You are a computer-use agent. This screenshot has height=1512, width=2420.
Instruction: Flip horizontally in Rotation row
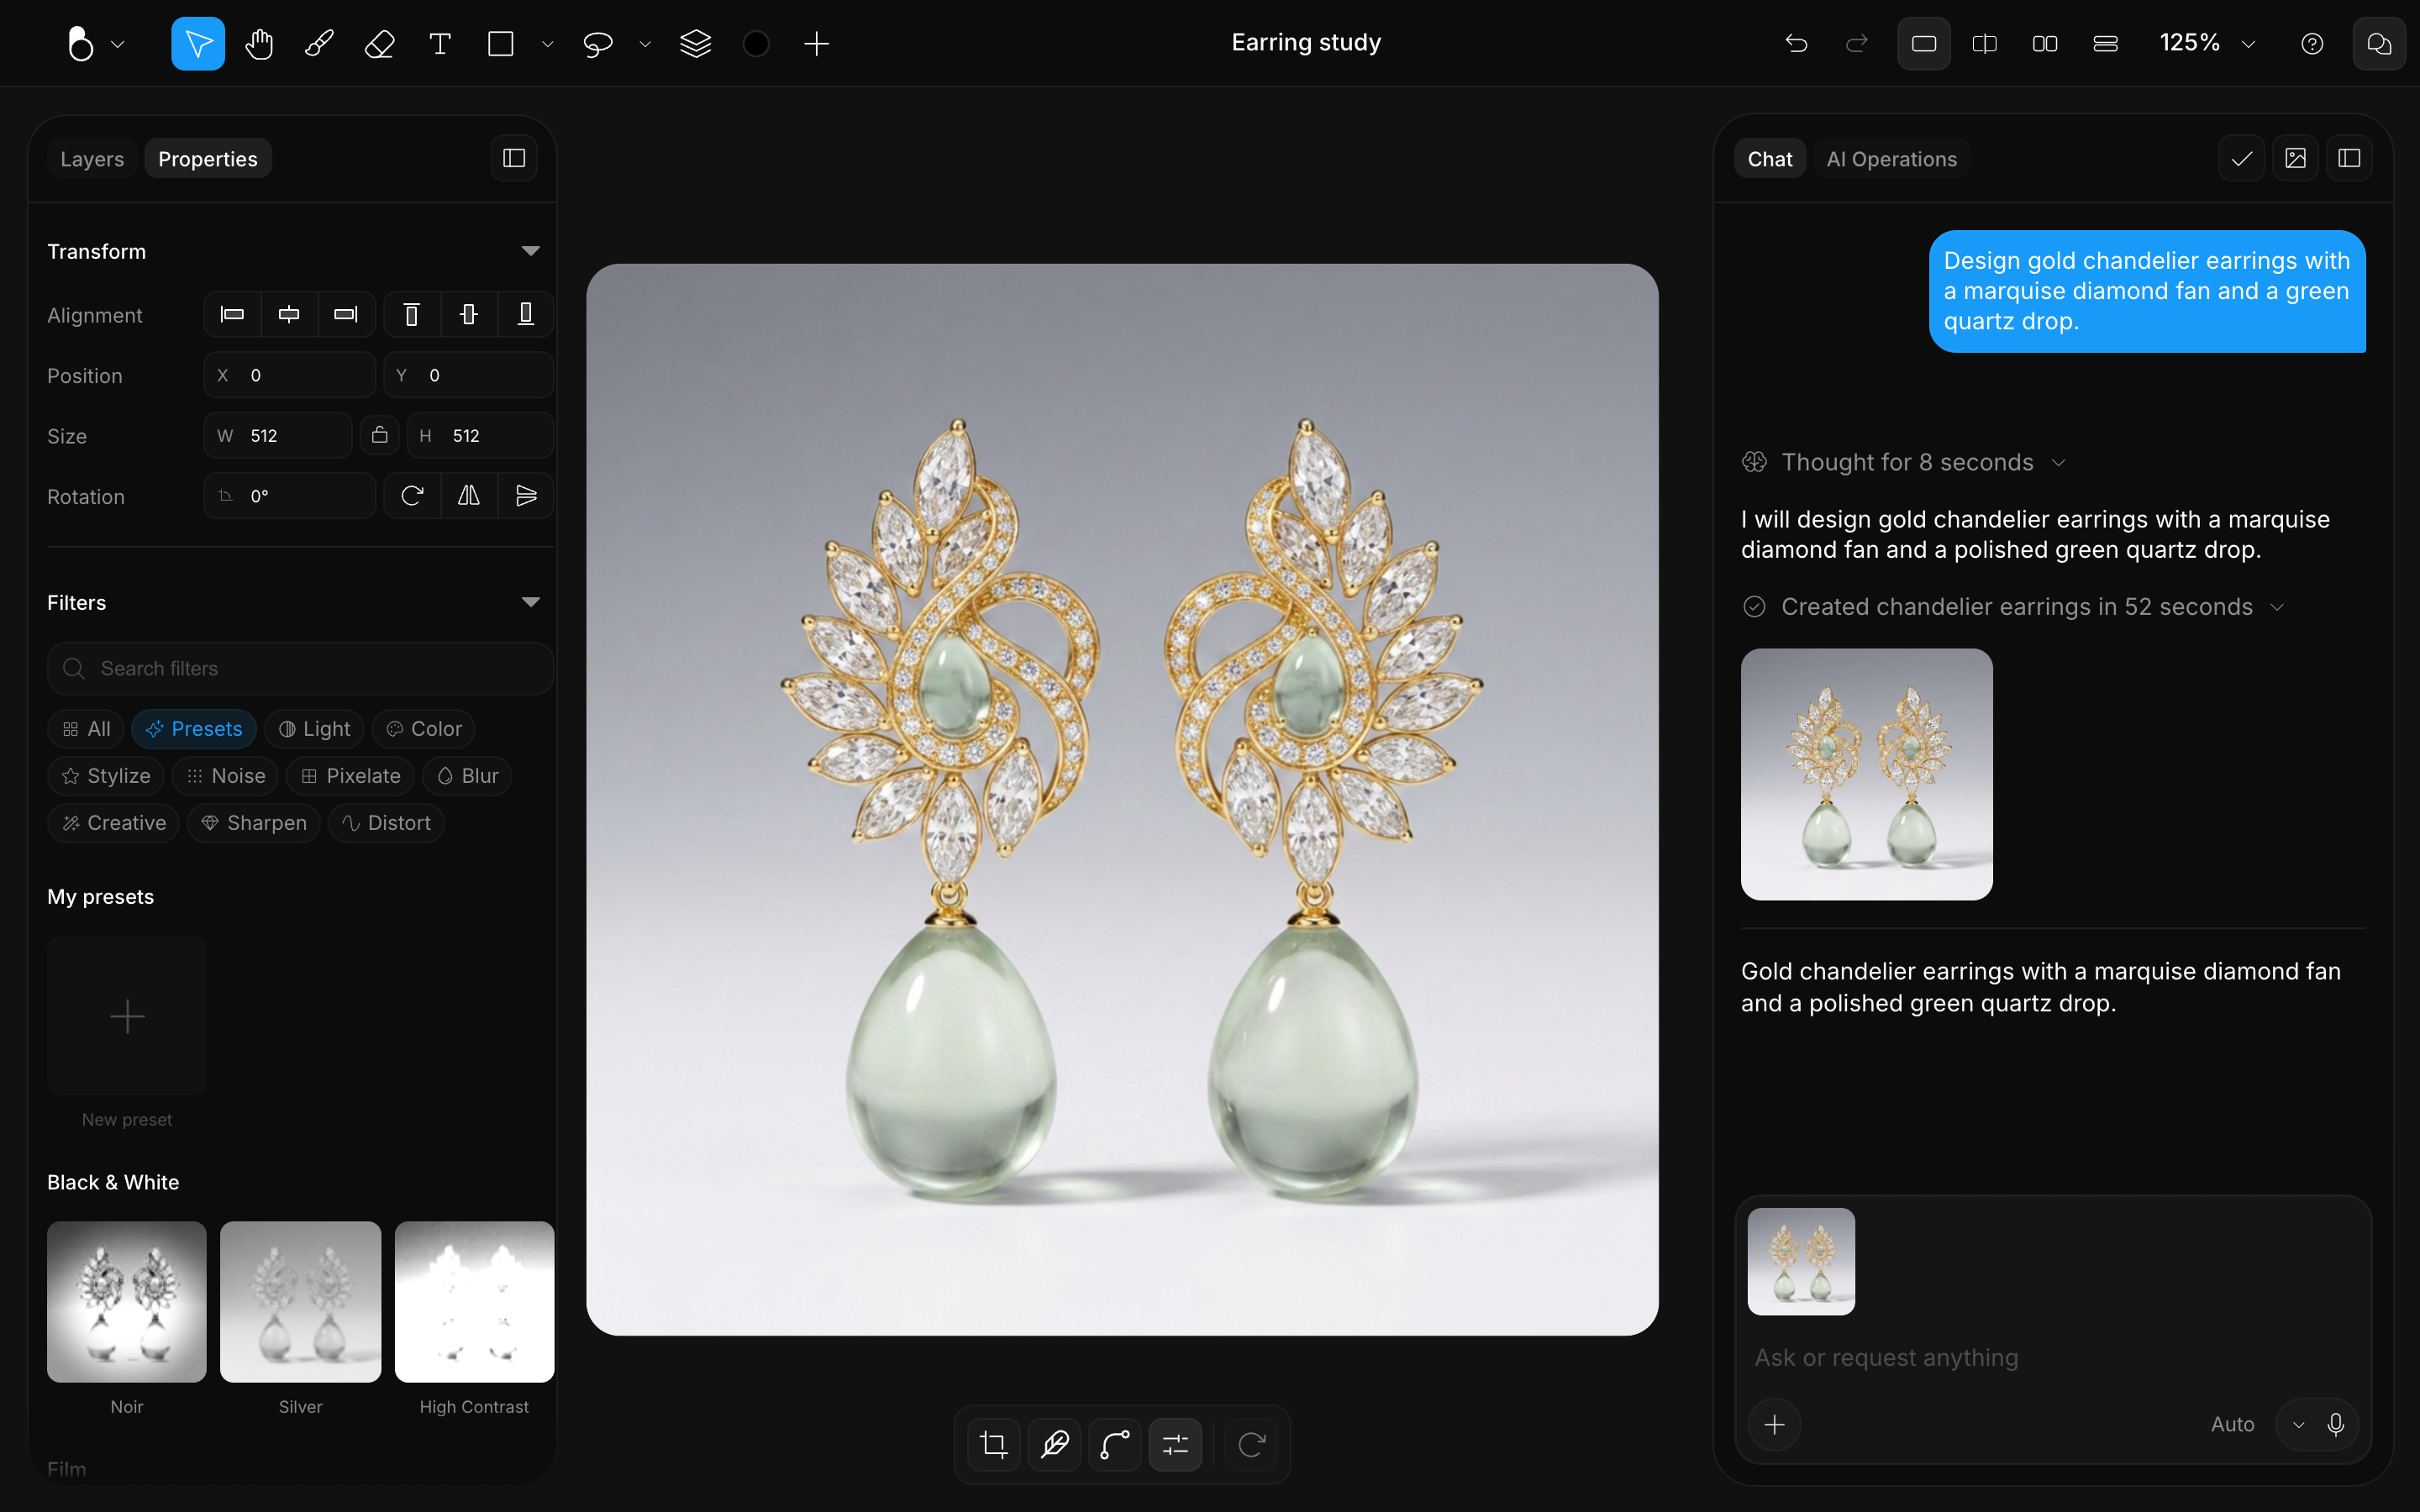[469, 495]
